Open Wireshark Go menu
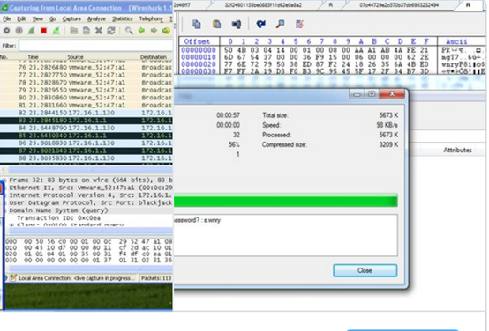The image size is (489, 331). tap(53, 19)
